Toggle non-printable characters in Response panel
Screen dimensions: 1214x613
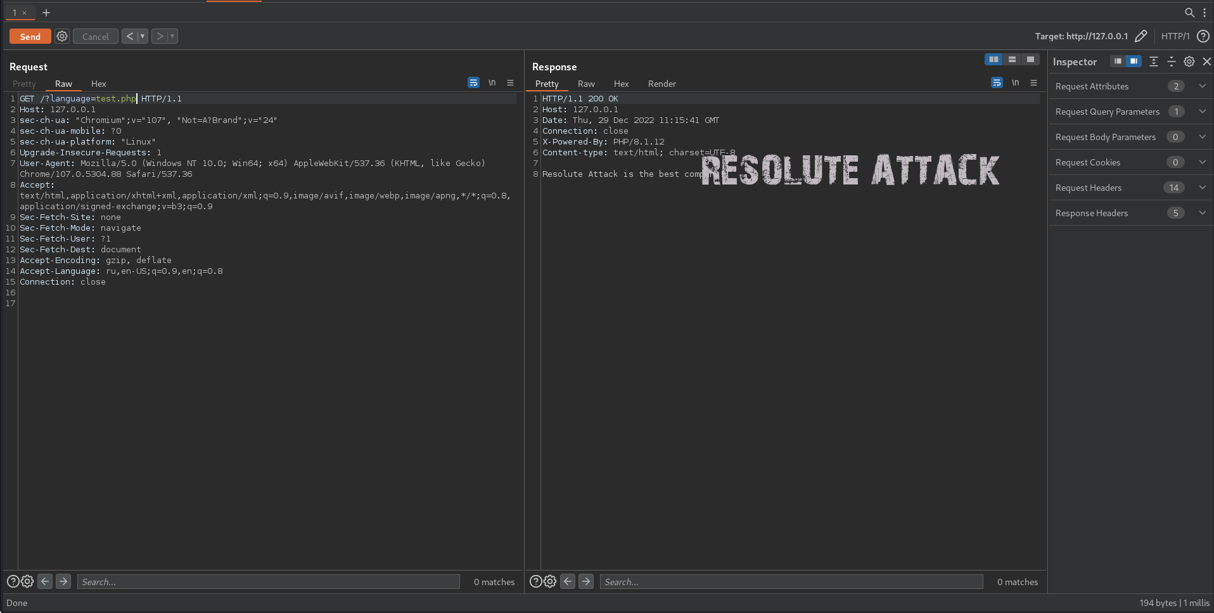click(1015, 83)
